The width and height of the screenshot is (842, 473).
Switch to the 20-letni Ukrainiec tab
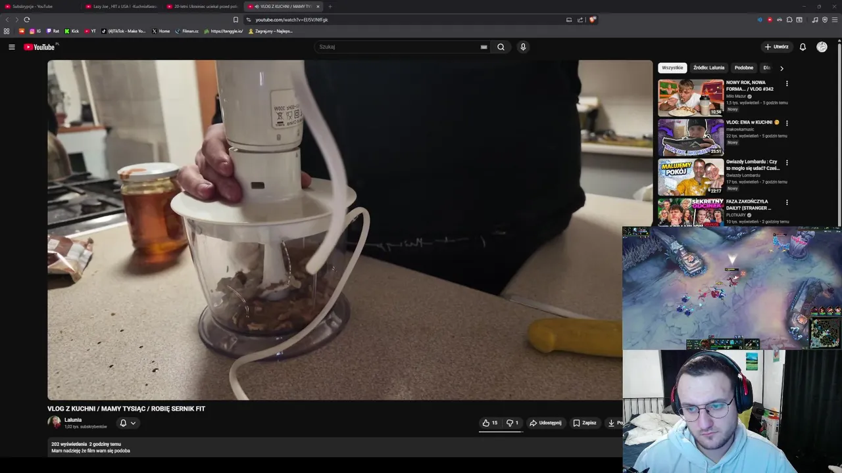[x=203, y=7]
